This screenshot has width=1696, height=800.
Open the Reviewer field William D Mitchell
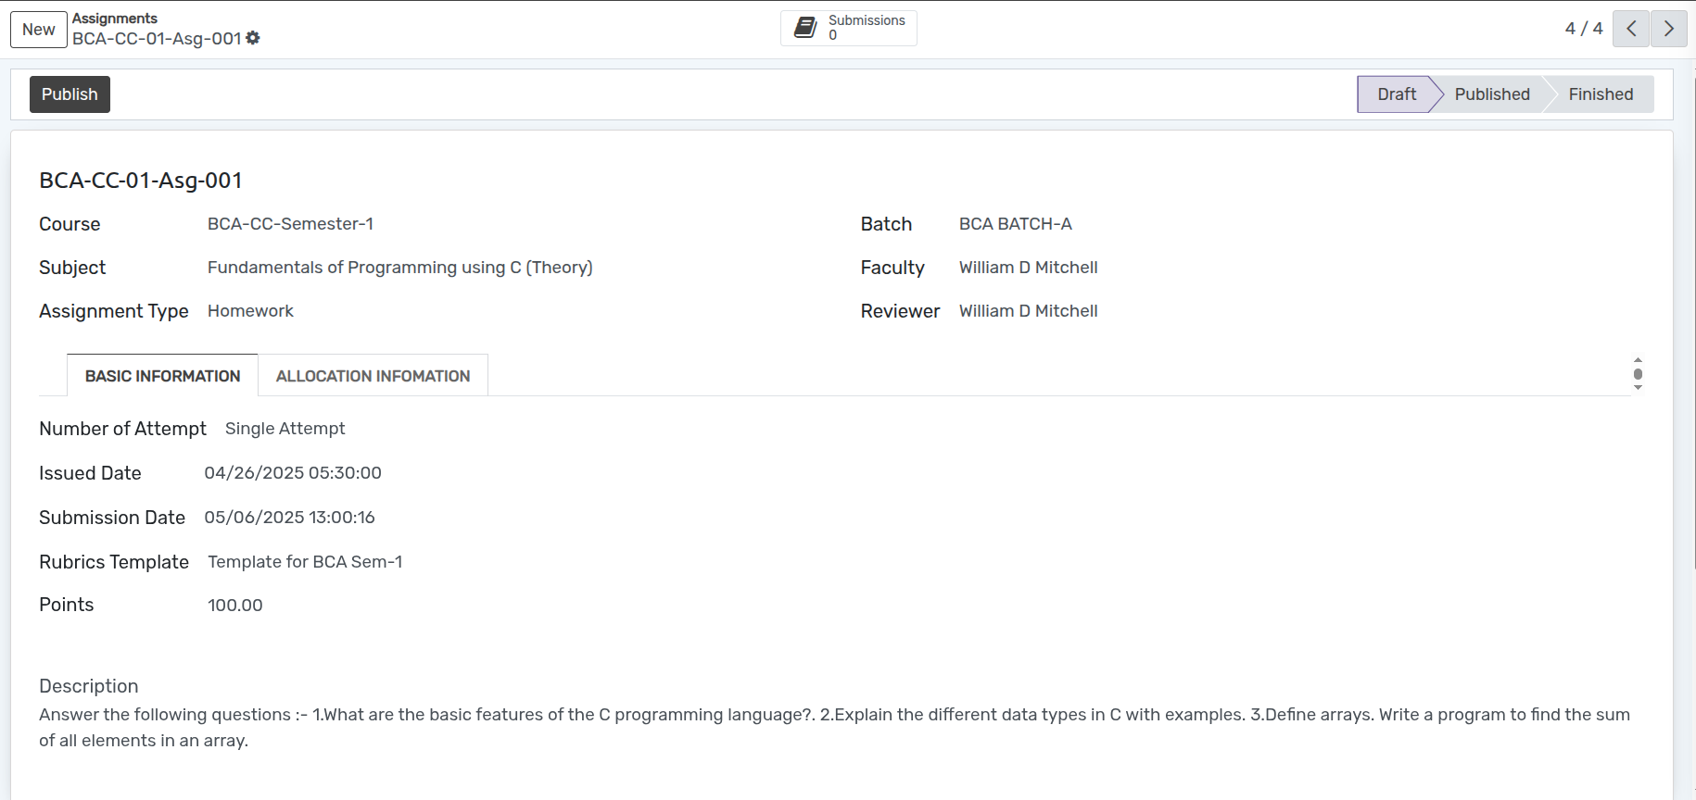1028,311
